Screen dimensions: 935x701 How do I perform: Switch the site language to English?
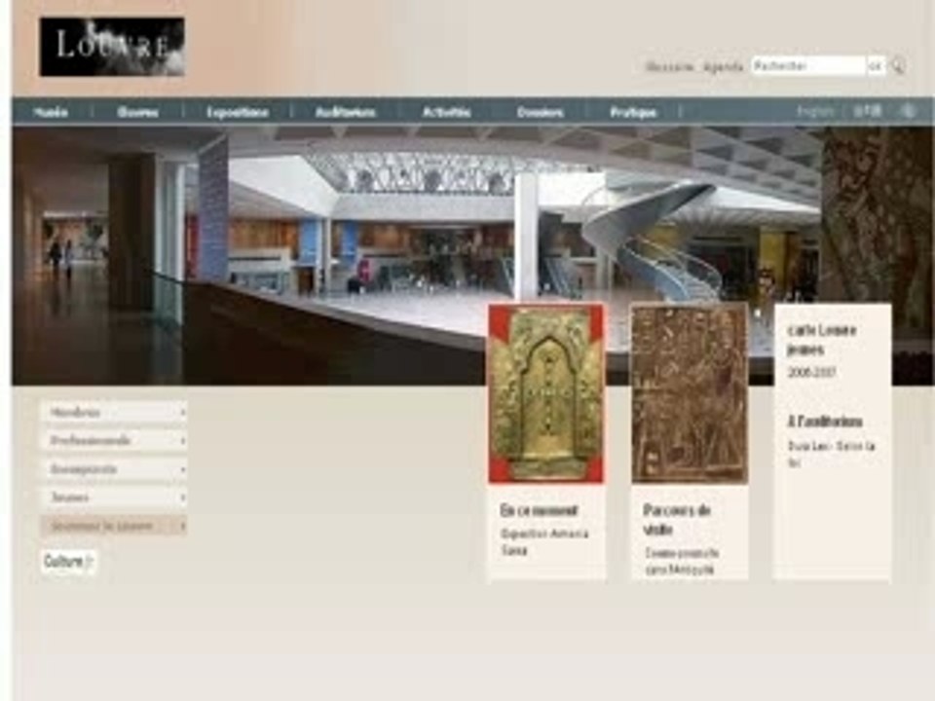click(815, 111)
